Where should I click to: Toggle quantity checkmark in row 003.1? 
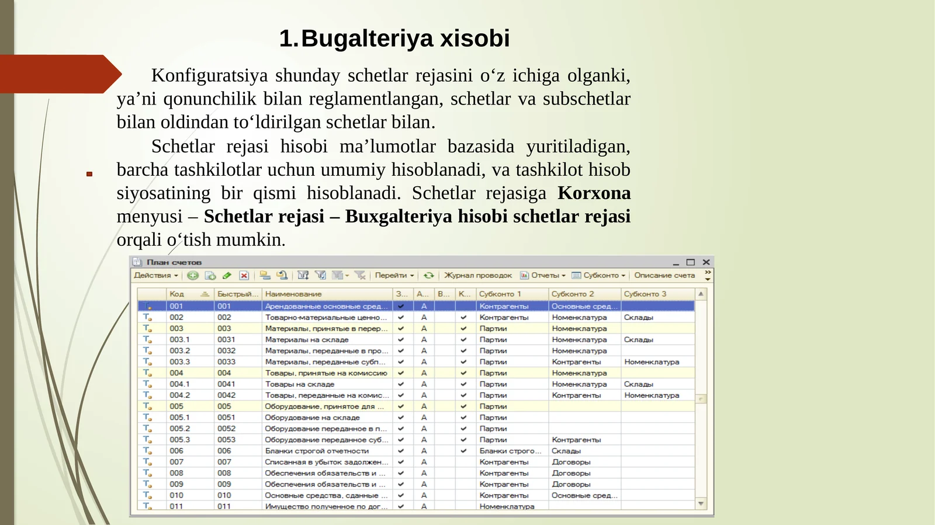[x=463, y=339]
